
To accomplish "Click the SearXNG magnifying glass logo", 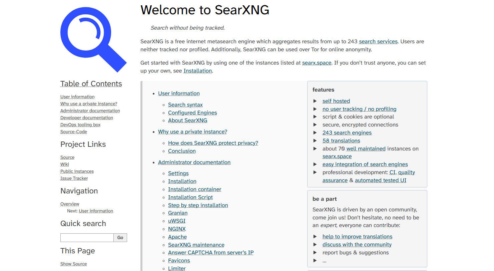I will point(93,40).
